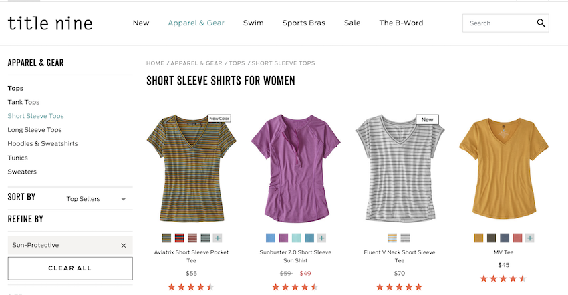Open Sunbuster 2.0 Short Sleeve Sun Shirt title
The image size is (568, 295).
(x=295, y=256)
